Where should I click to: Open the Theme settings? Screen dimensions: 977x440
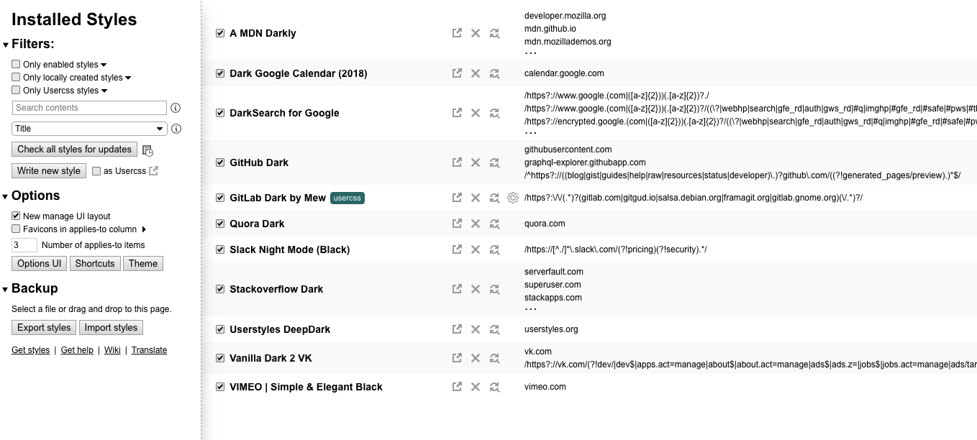coord(142,263)
